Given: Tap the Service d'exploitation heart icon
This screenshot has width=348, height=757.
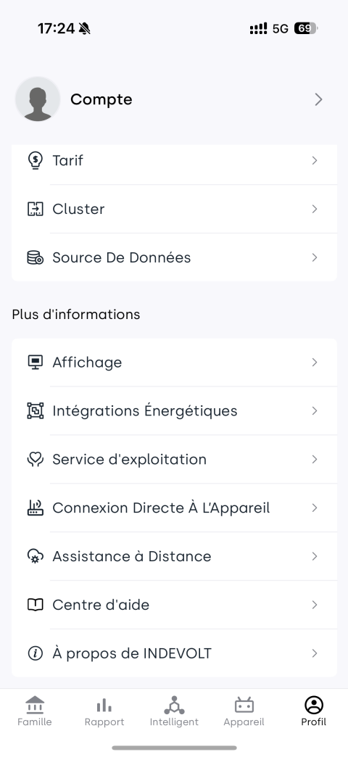Looking at the screenshot, I should (x=35, y=460).
